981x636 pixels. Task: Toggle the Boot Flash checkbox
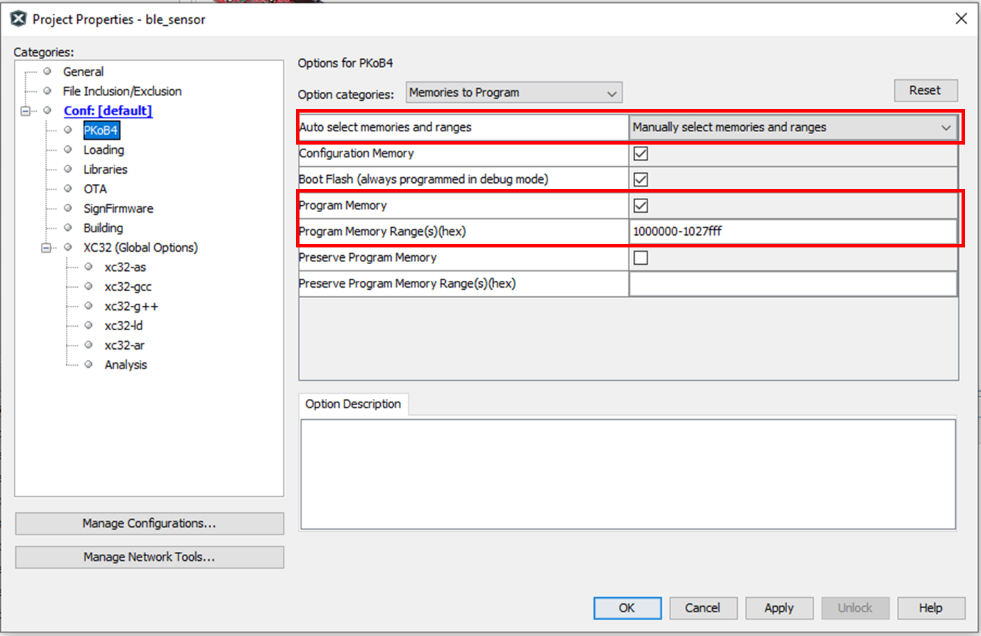[x=641, y=179]
